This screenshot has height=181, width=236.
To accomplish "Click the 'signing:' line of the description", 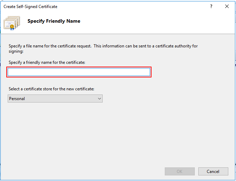I will 16,51.
